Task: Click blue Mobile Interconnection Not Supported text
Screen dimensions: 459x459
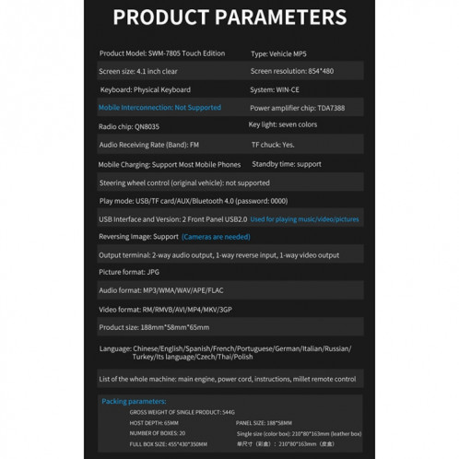Action: click(159, 108)
